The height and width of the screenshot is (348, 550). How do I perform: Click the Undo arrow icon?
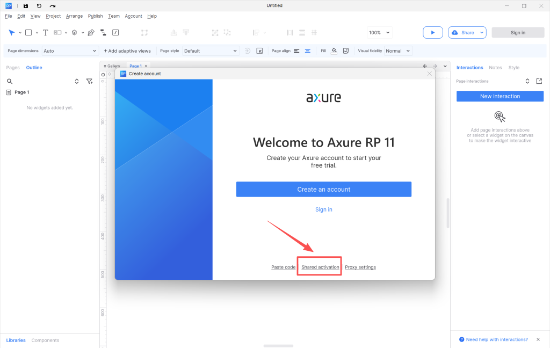pos(39,6)
